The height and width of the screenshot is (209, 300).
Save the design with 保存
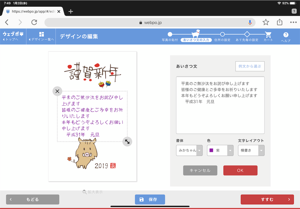tap(150, 199)
